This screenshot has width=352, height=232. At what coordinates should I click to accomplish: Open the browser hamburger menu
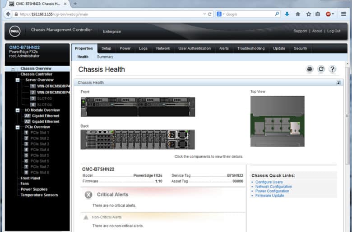343,14
